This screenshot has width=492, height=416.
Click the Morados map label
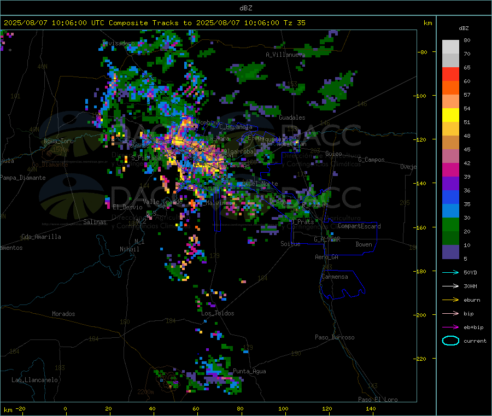pyautogui.click(x=63, y=314)
